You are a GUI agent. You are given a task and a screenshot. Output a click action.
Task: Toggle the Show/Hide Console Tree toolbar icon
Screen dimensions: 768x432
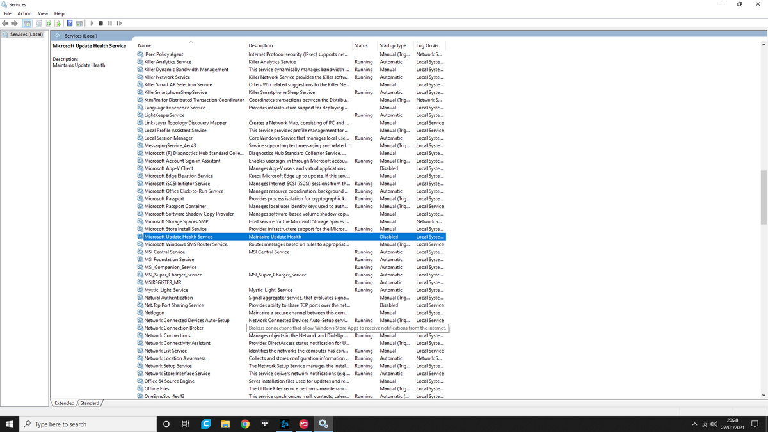coord(28,24)
